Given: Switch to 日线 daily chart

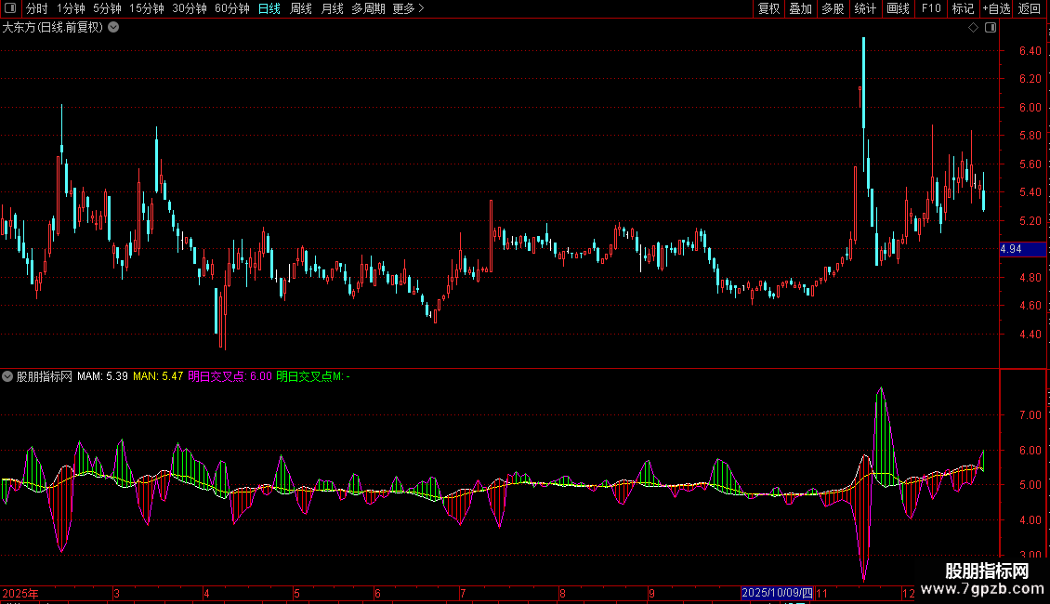Looking at the screenshot, I should point(269,8).
